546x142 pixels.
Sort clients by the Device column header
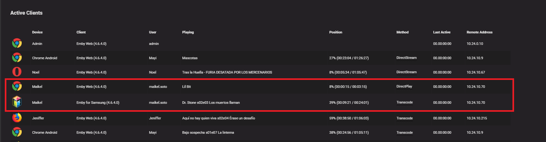click(37, 32)
